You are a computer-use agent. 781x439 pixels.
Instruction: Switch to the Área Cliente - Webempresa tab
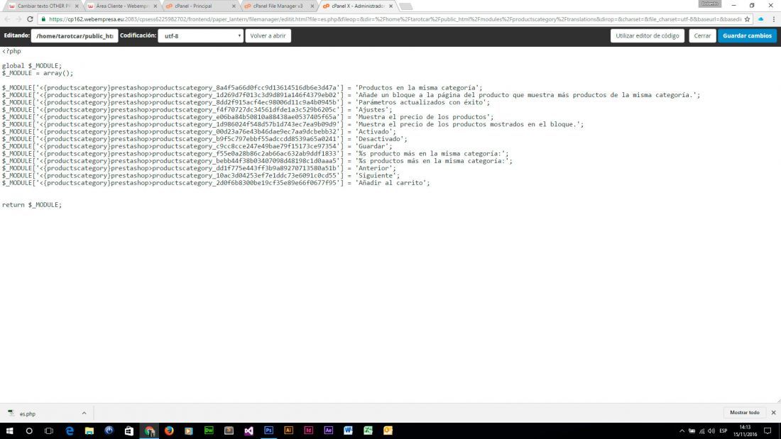pyautogui.click(x=122, y=6)
